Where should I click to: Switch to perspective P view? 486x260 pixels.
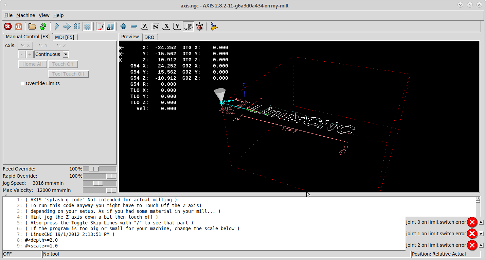tap(188, 26)
